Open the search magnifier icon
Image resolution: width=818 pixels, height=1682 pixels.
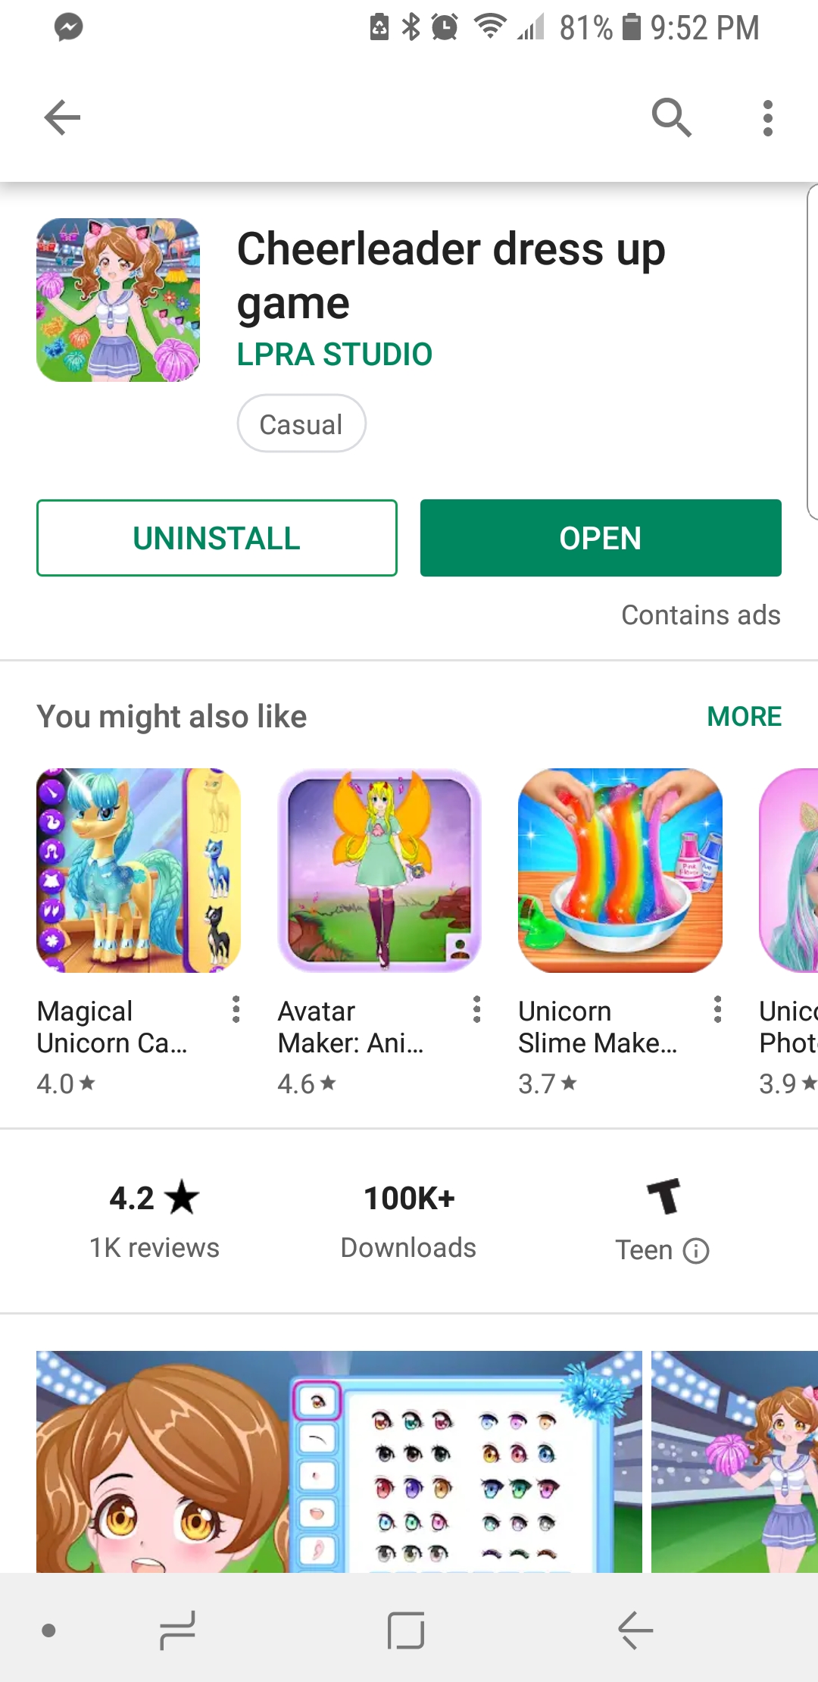point(671,117)
